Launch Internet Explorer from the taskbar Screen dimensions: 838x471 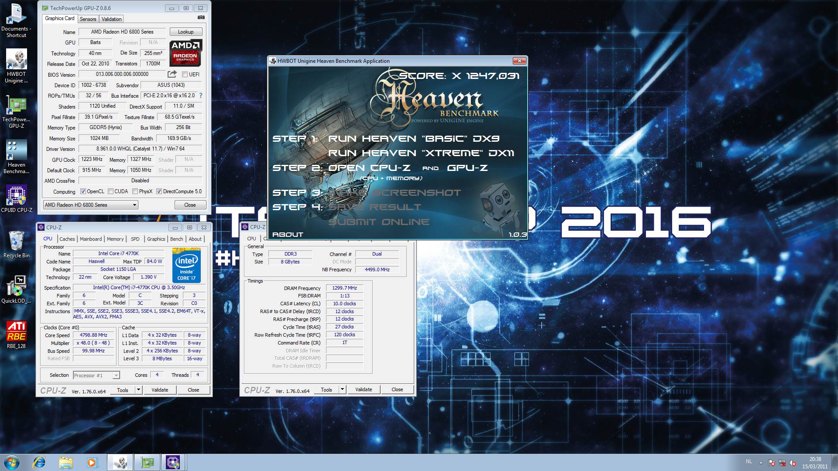click(x=39, y=462)
